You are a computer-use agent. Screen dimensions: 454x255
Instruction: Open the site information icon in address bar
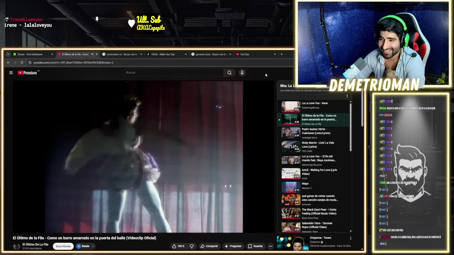pyautogui.click(x=30, y=63)
